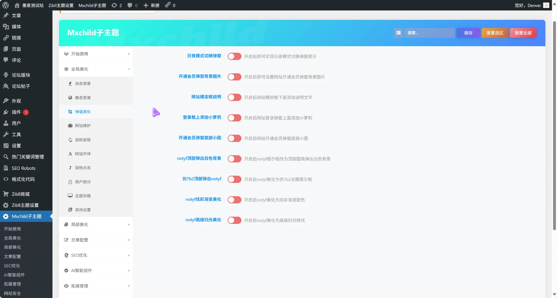The image size is (557, 298).
Task: Focus the 搜索 search input field
Action: click(x=429, y=33)
